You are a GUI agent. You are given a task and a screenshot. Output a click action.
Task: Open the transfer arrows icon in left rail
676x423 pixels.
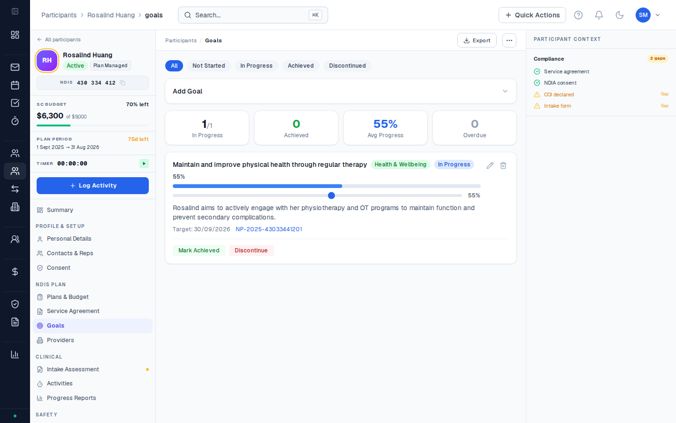pos(15,189)
